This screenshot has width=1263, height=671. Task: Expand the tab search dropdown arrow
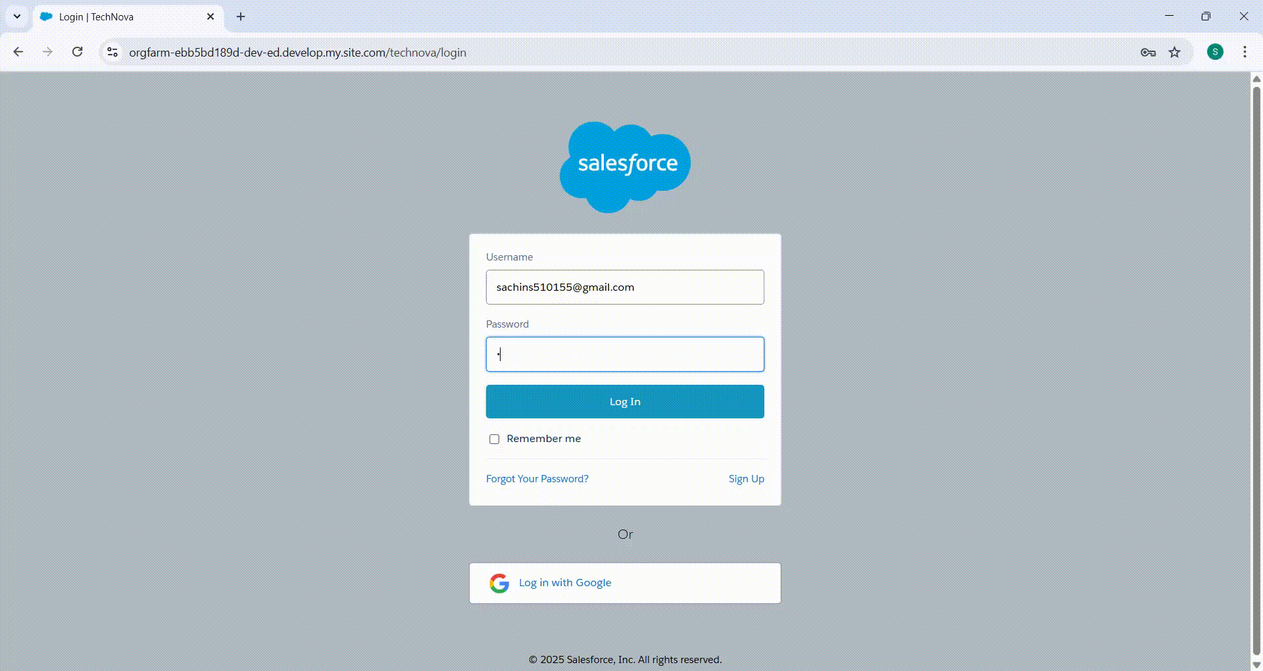tap(17, 16)
